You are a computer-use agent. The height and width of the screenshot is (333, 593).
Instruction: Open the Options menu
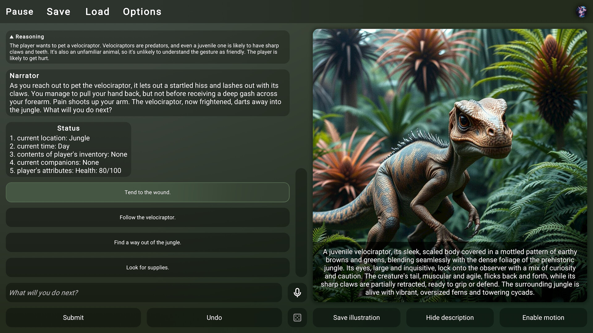pos(142,12)
